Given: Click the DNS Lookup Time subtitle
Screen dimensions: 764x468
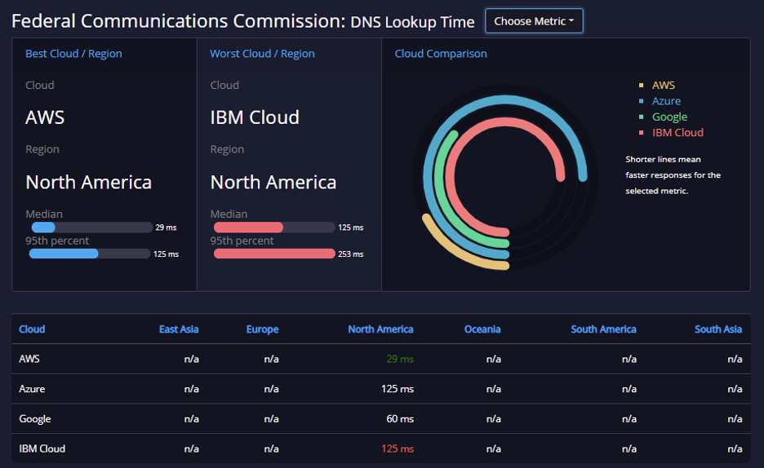Looking at the screenshot, I should 412,22.
